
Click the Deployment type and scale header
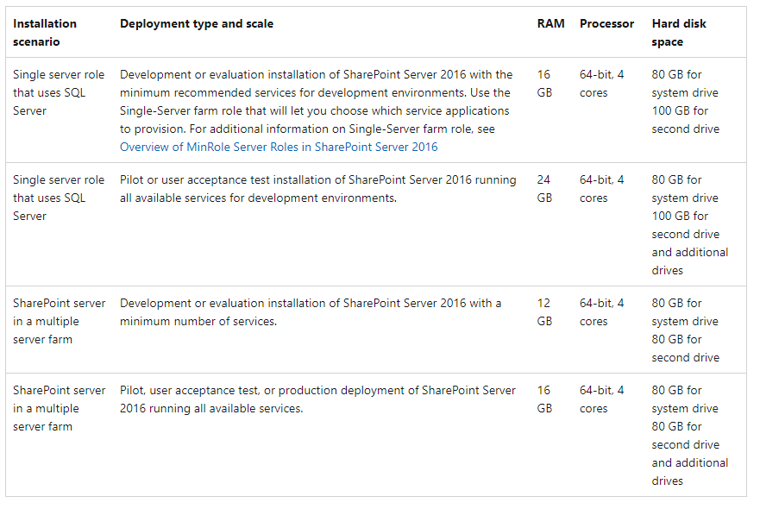197,24
